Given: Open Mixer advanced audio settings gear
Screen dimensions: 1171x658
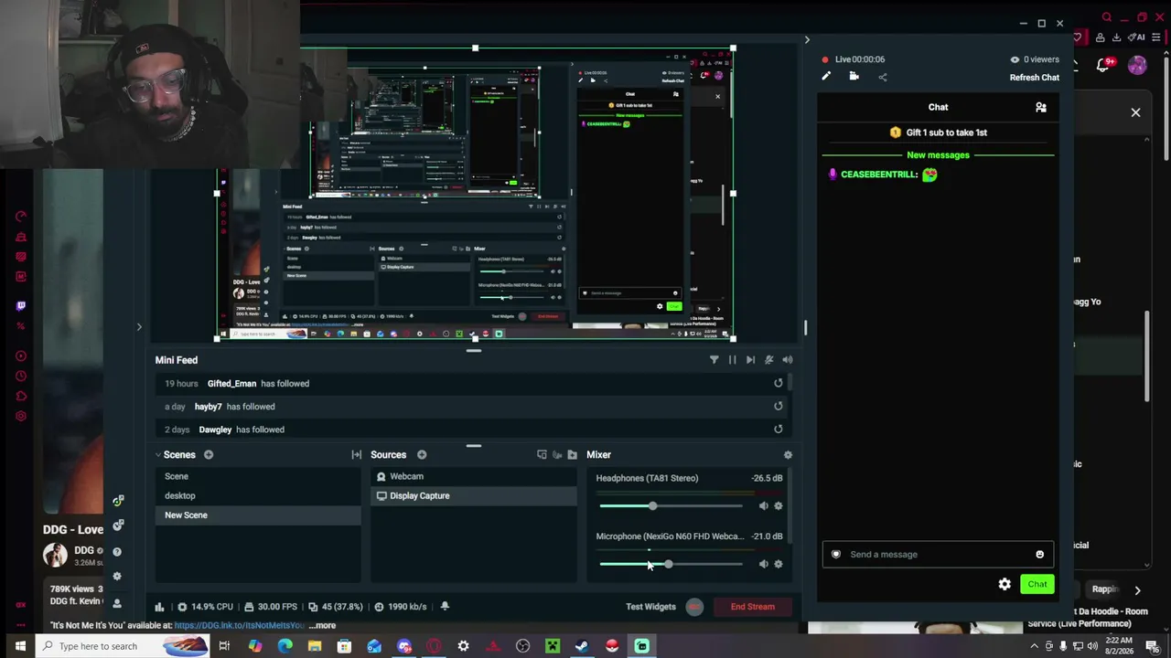Looking at the screenshot, I should [x=788, y=455].
